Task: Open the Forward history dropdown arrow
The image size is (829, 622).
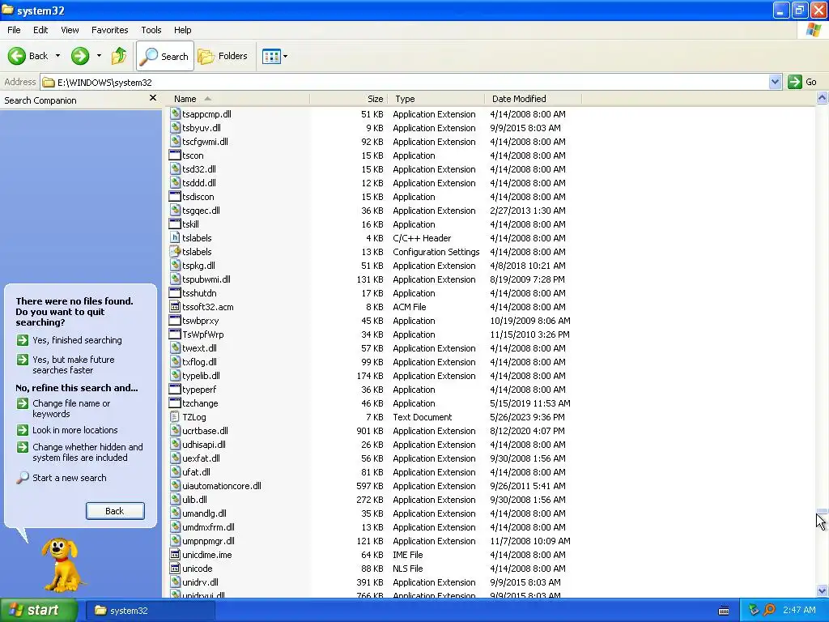Action: (99, 56)
